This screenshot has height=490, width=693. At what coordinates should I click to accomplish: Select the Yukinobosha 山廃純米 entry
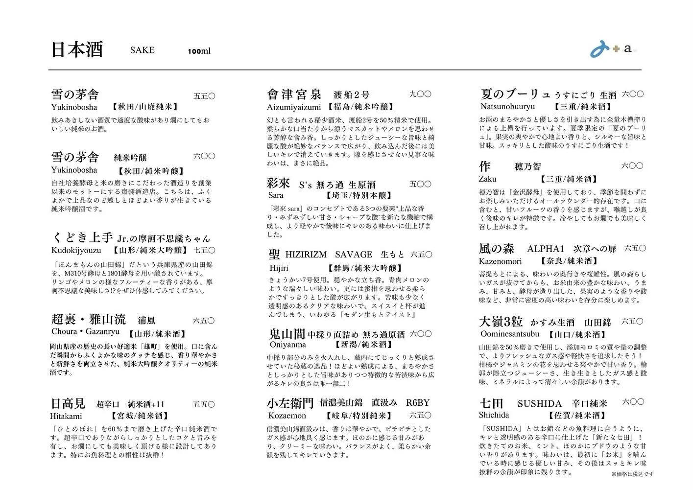75,94
